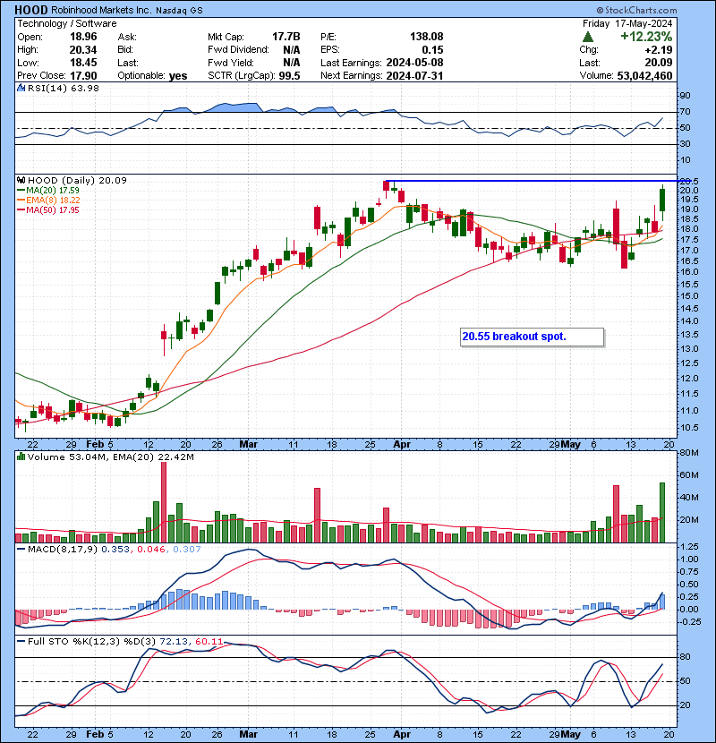Click the stochastic %K value 72.13
Image resolution: width=716 pixels, height=743 pixels.
coord(174,642)
